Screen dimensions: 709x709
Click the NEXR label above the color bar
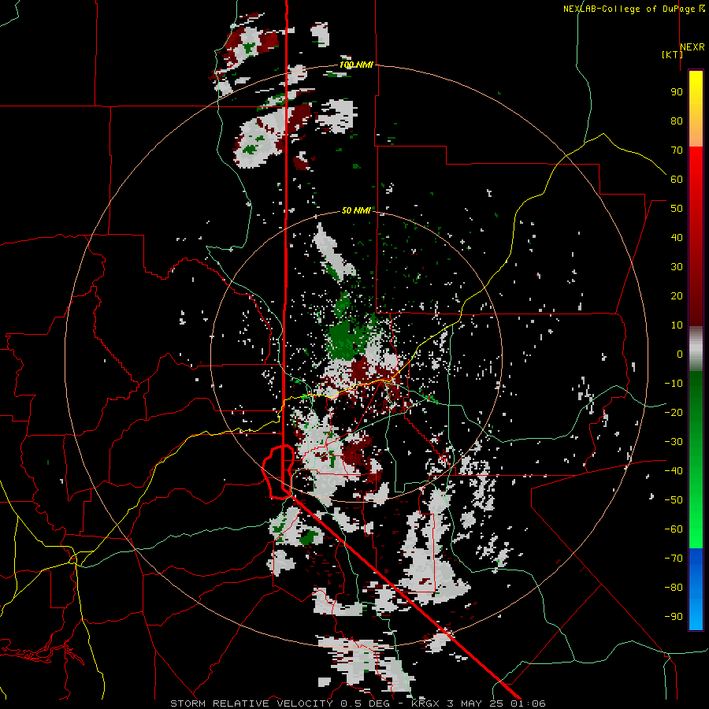692,47
